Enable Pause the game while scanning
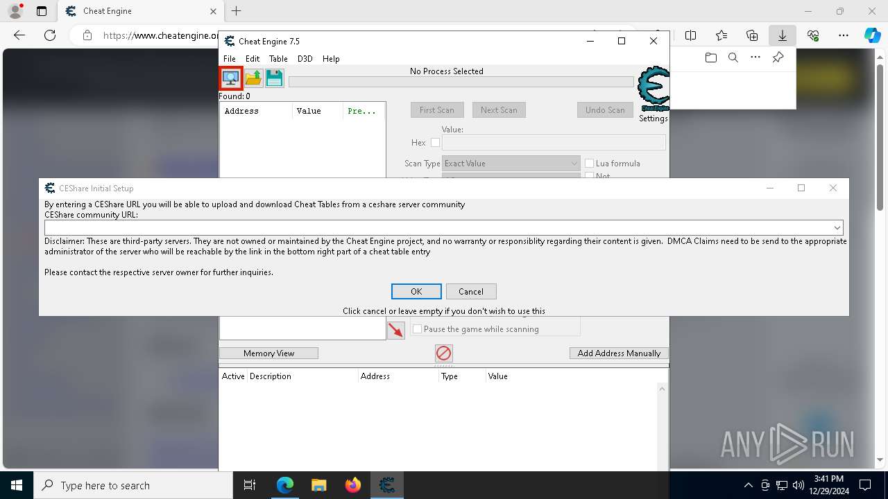Viewport: 888px width, 499px height. [x=417, y=329]
